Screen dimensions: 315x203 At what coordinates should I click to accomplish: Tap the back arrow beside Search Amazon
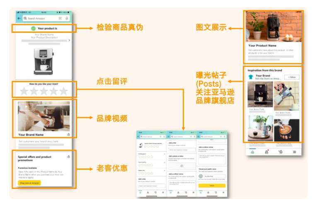pos(19,19)
